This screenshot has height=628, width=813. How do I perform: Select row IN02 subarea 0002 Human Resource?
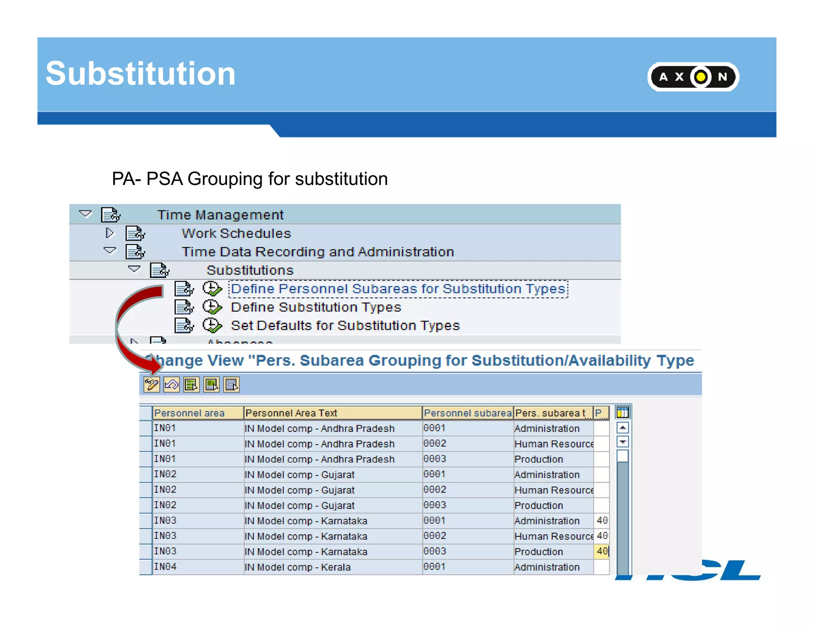tap(146, 490)
